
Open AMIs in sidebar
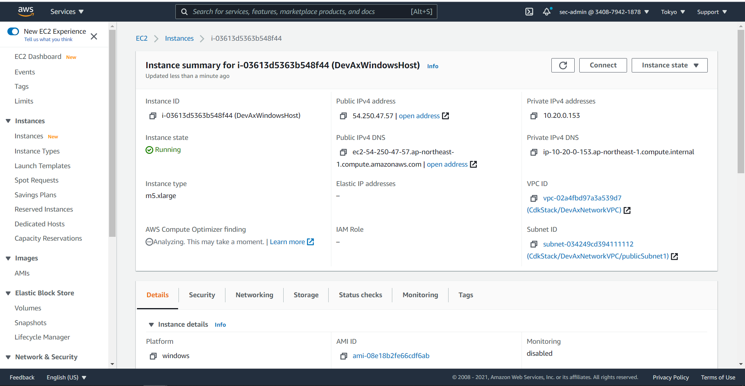(22, 273)
